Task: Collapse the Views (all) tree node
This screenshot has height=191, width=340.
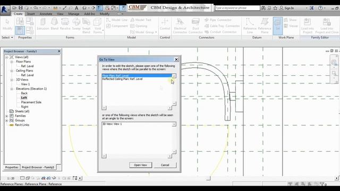Action: coord(7,57)
